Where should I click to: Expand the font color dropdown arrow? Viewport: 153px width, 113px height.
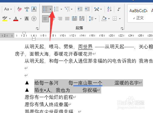[x=21, y=19]
